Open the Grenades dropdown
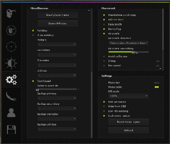 pyautogui.click(x=57, y=65)
